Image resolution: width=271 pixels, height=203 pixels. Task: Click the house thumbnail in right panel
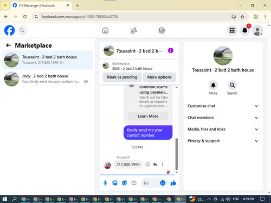[x=223, y=56]
